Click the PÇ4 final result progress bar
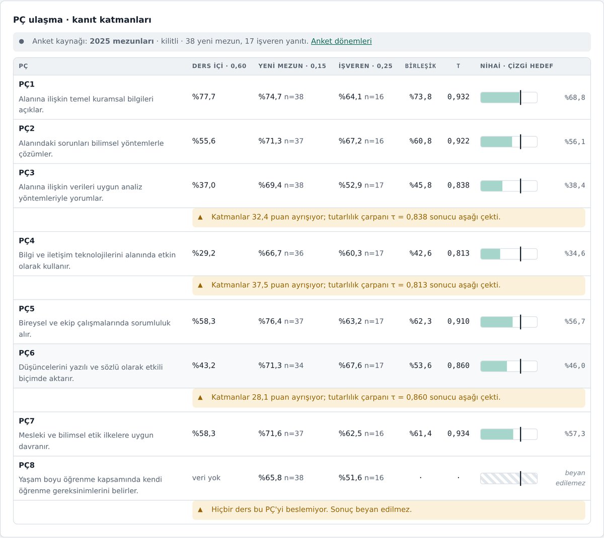This screenshot has width=604, height=538. (509, 254)
